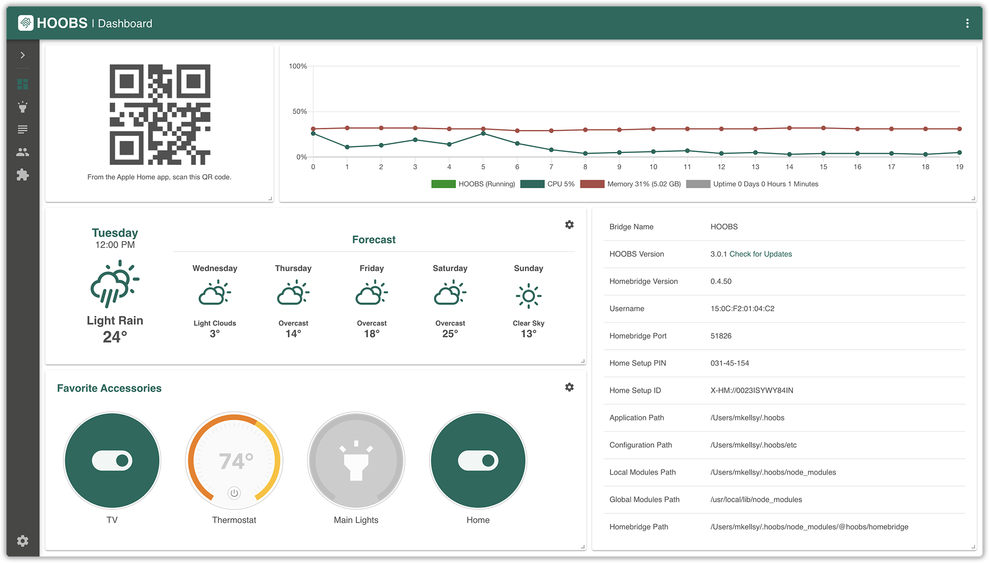Open Accessories plug icon in sidebar
989x563 pixels.
(23, 107)
